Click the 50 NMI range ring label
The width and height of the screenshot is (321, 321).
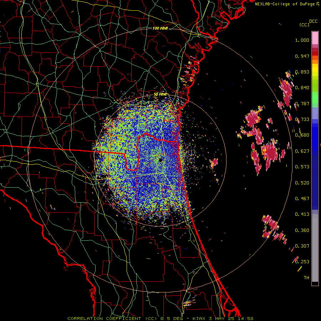[x=160, y=95]
